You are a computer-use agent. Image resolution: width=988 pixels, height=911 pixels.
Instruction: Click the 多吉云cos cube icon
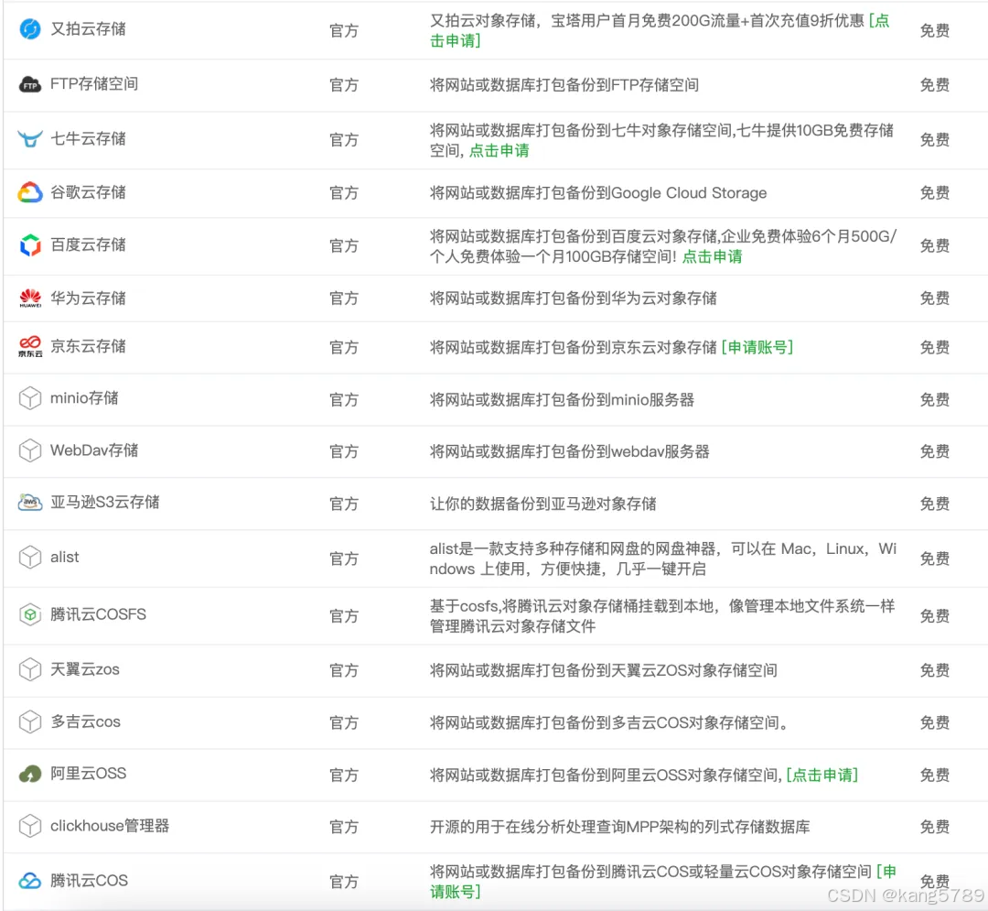pyautogui.click(x=29, y=721)
